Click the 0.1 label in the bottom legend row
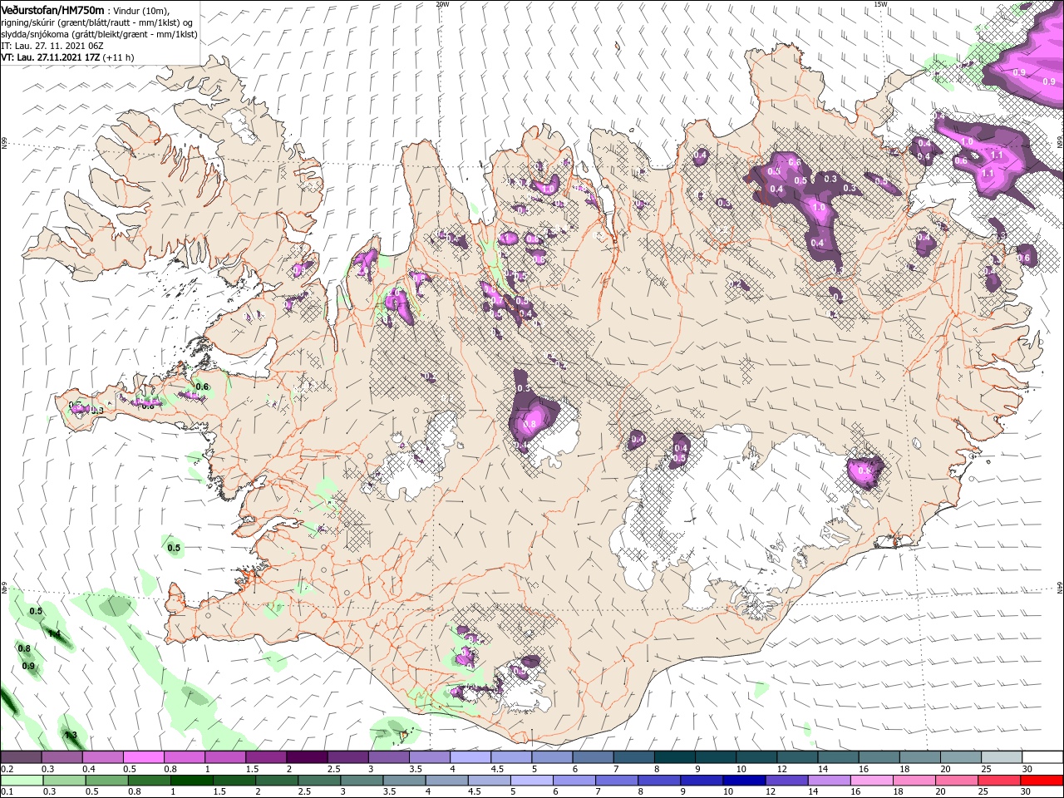Viewport: 1064px width, 798px height. tap(7, 792)
